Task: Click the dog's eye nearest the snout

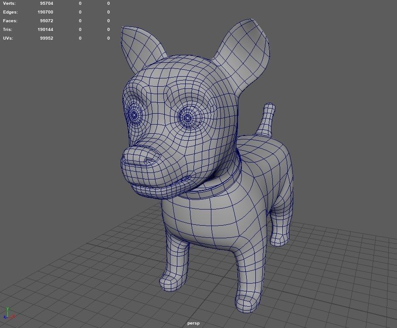Action: coord(134,115)
